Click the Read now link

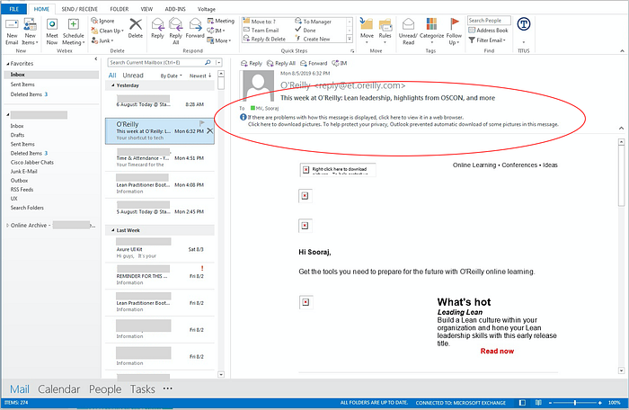click(497, 351)
